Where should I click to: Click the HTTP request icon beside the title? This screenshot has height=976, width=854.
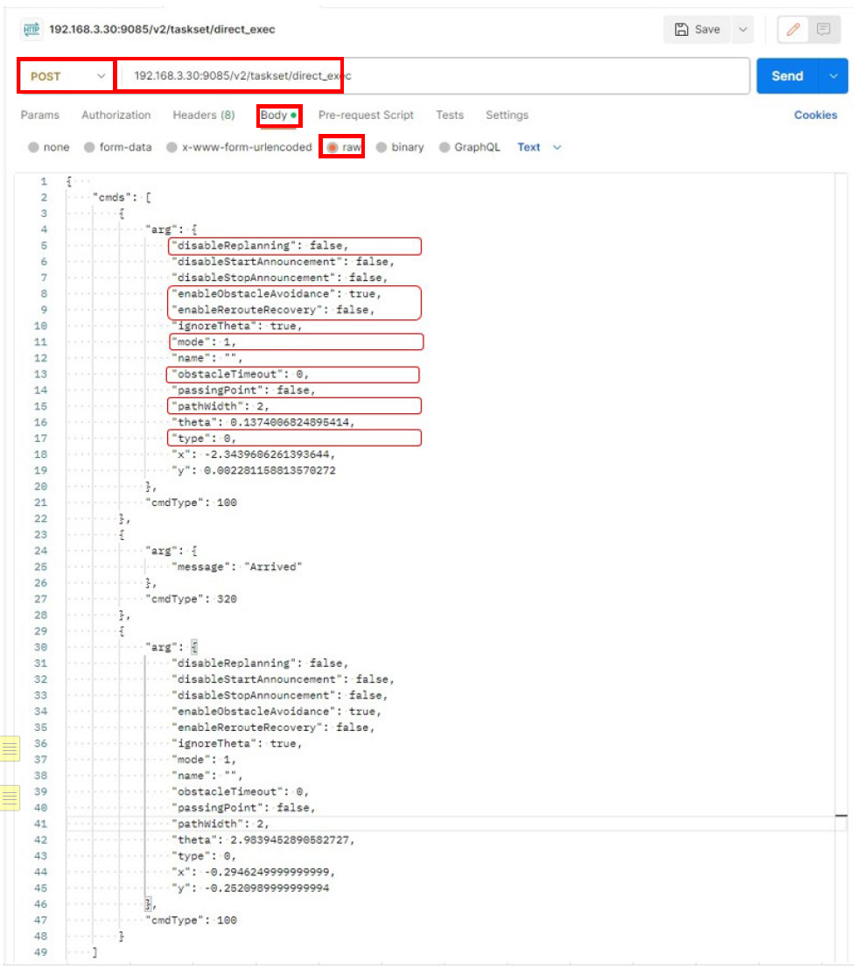31,29
